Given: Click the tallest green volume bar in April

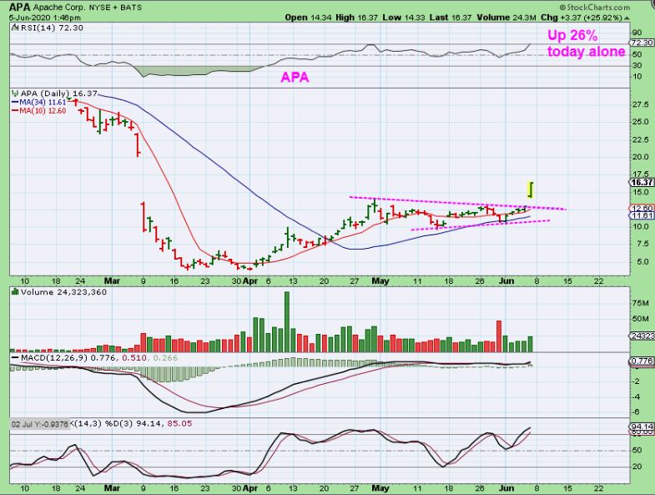Looking at the screenshot, I should click(287, 321).
